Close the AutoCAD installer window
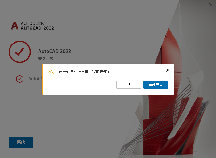 [x=211, y=5]
